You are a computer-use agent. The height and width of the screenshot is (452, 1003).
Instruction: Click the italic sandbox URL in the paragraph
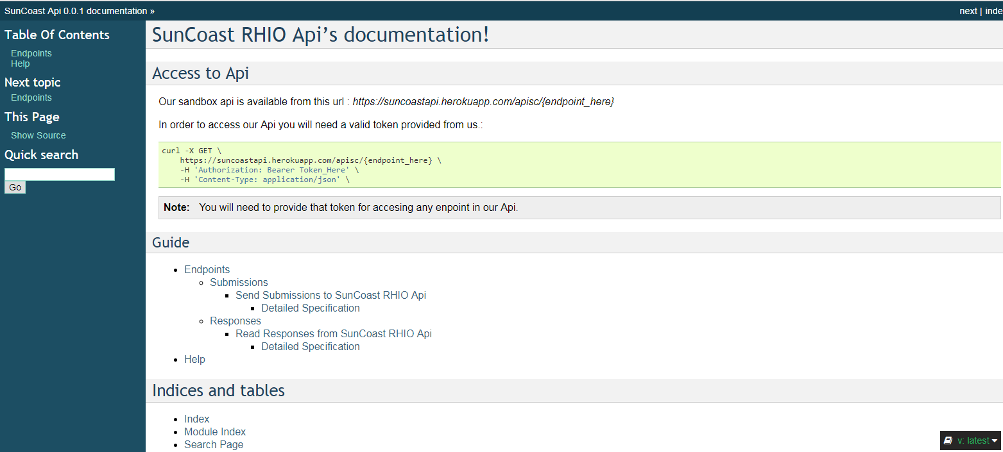pos(483,102)
